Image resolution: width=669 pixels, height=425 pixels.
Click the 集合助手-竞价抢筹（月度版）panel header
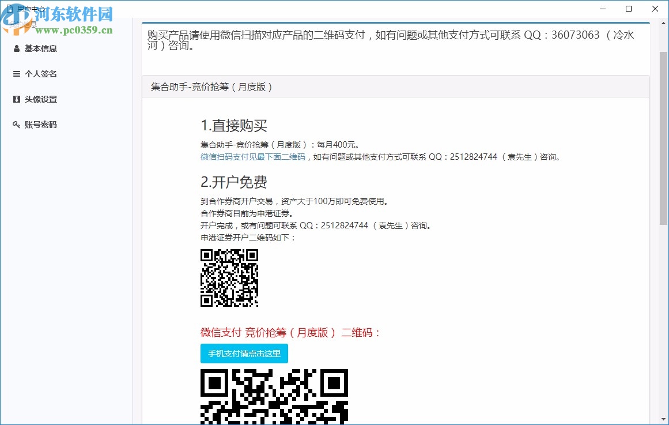[x=211, y=86]
